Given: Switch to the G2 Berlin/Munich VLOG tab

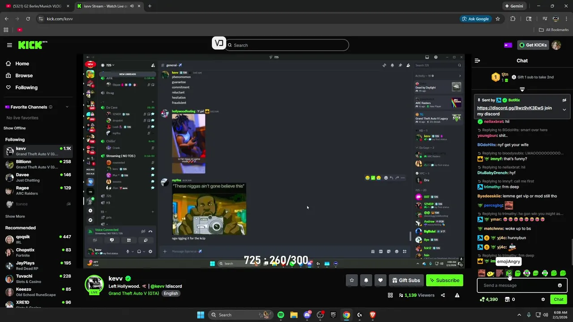Looking at the screenshot, I should click(x=38, y=6).
